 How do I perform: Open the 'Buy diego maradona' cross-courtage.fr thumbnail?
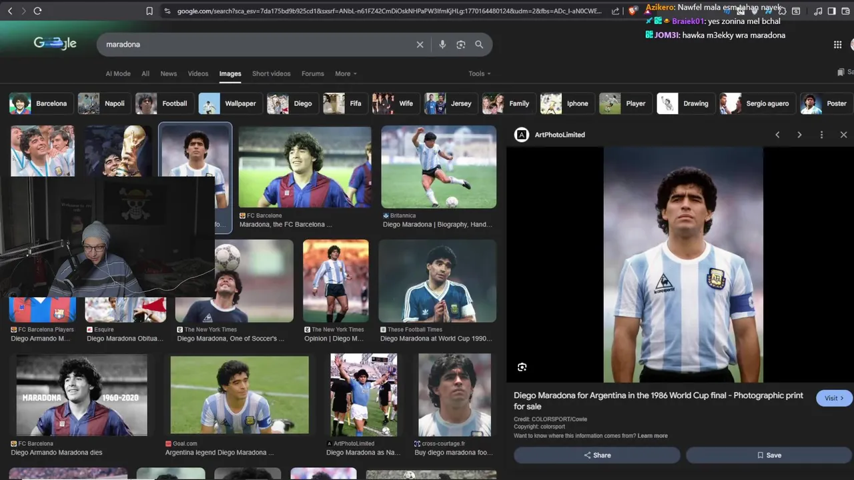(454, 395)
